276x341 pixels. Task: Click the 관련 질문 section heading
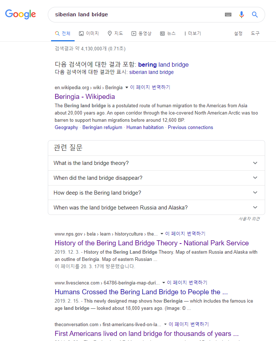coord(68,147)
